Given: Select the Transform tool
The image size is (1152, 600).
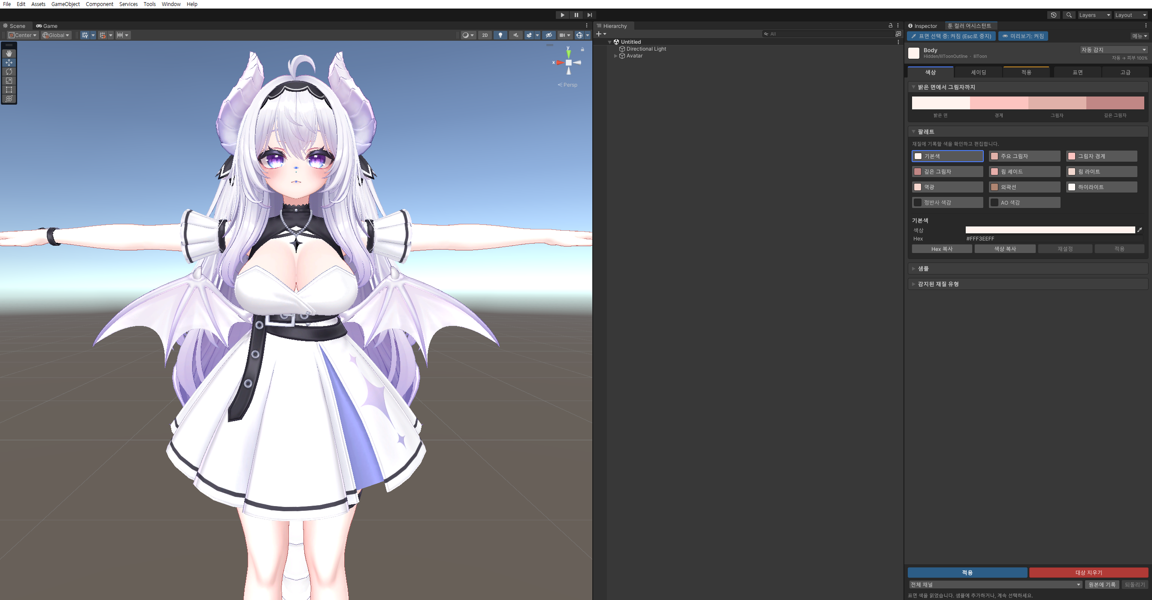Looking at the screenshot, I should tap(9, 99).
